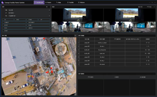This screenshot has width=157, height=97.
Task: Expand the robot name dropdown showing Spot_006
Action: point(49,10)
